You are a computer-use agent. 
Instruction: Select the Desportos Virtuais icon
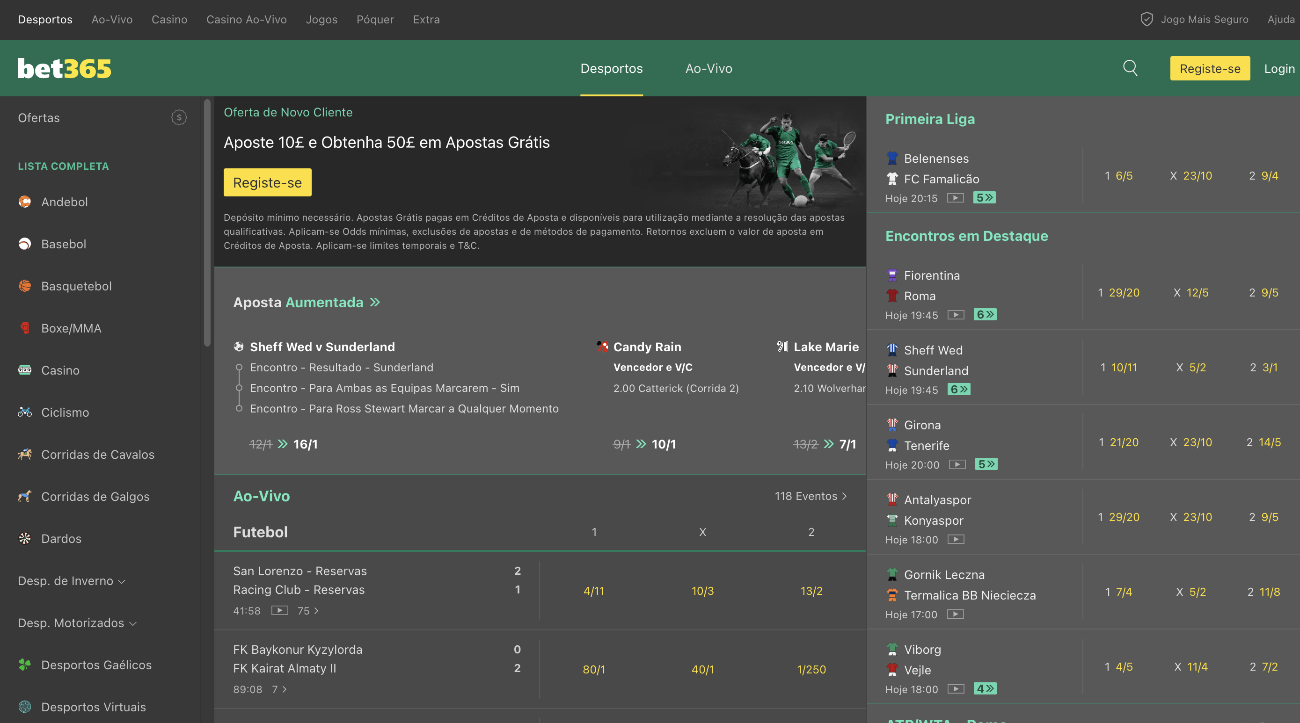pyautogui.click(x=25, y=707)
